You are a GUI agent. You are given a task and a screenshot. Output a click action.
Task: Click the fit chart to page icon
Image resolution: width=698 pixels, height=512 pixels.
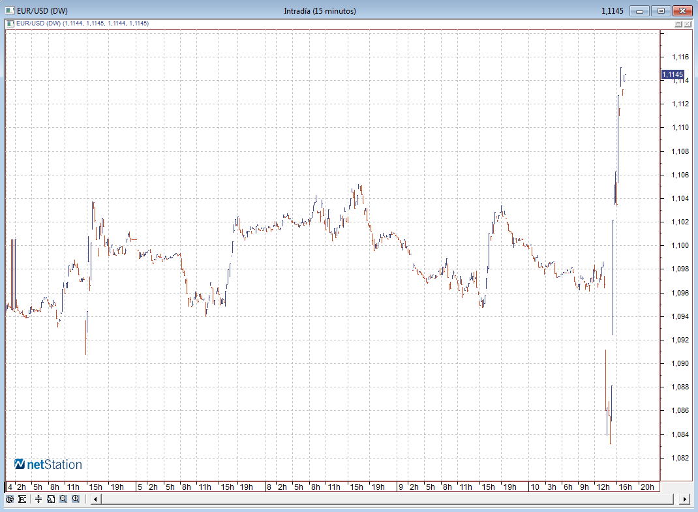click(51, 499)
